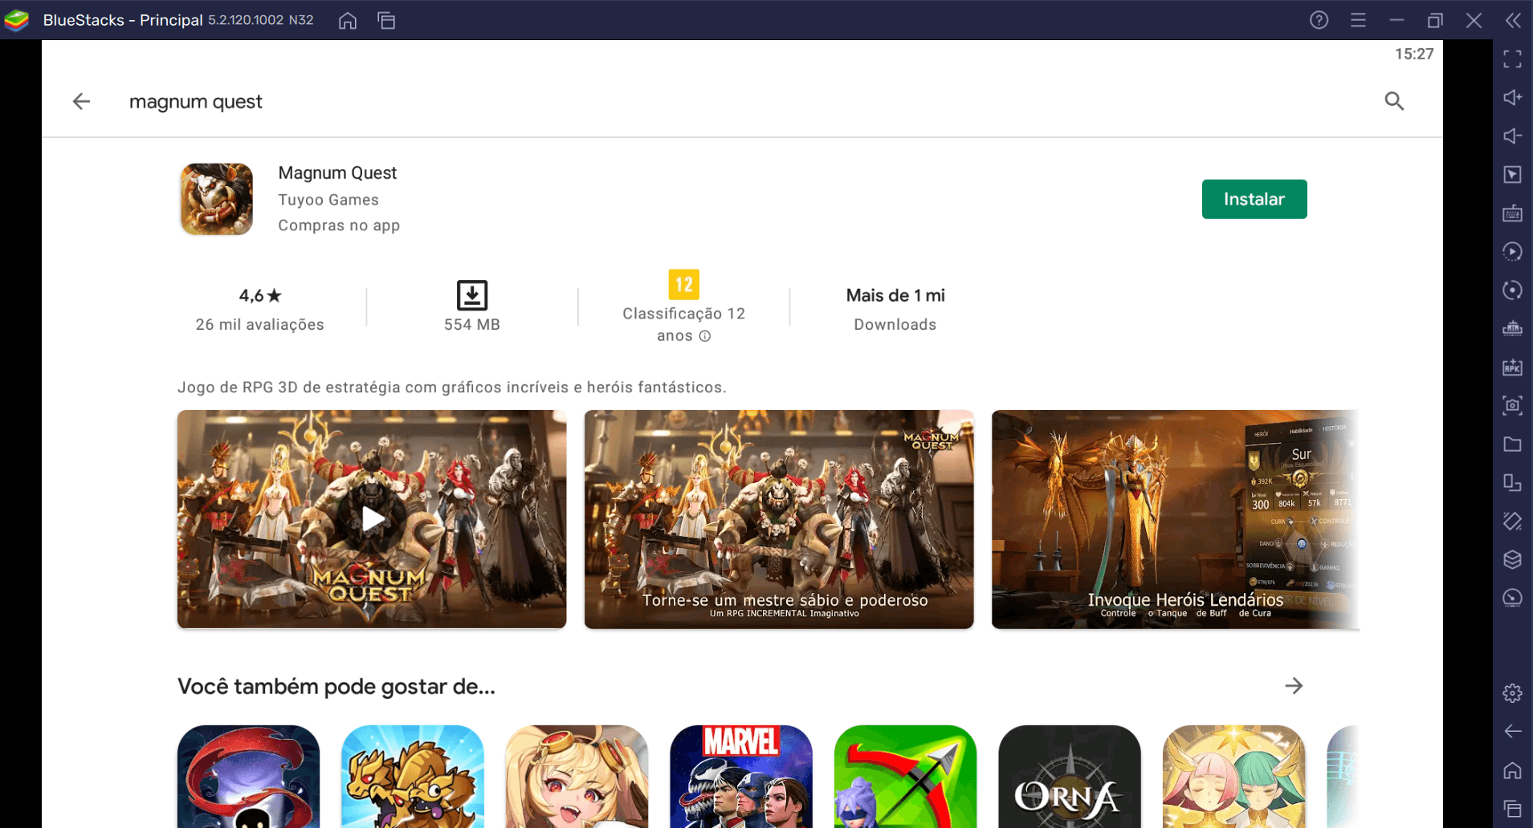Open BlueStacks settings gear

(x=1512, y=692)
